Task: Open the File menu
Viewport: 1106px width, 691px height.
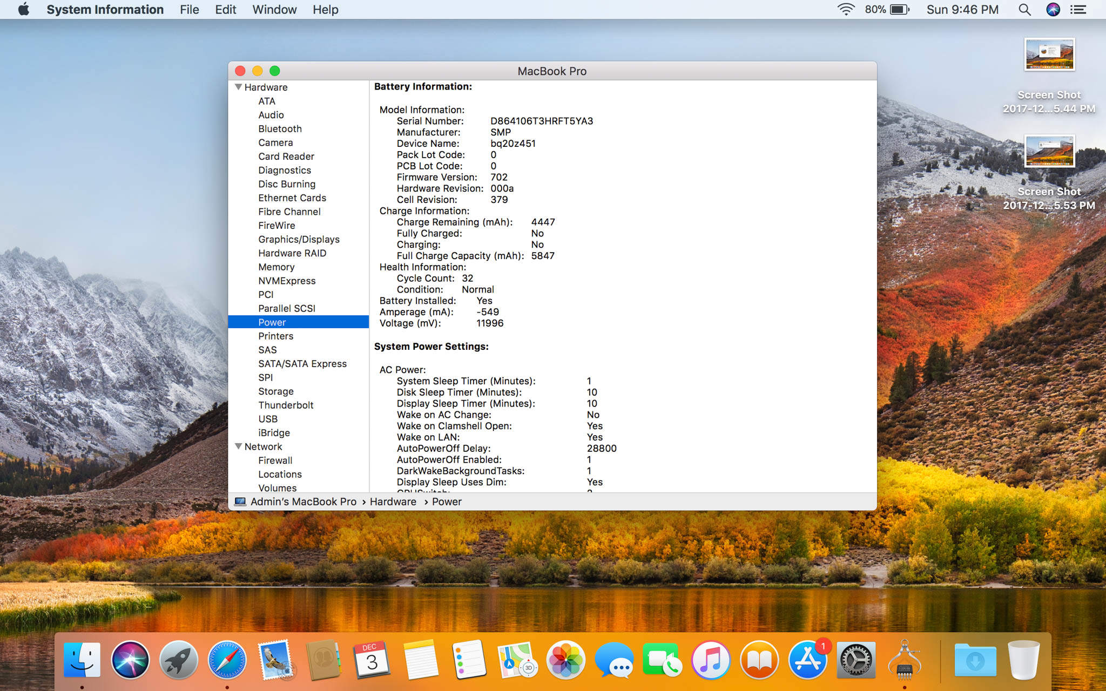Action: pos(190,9)
